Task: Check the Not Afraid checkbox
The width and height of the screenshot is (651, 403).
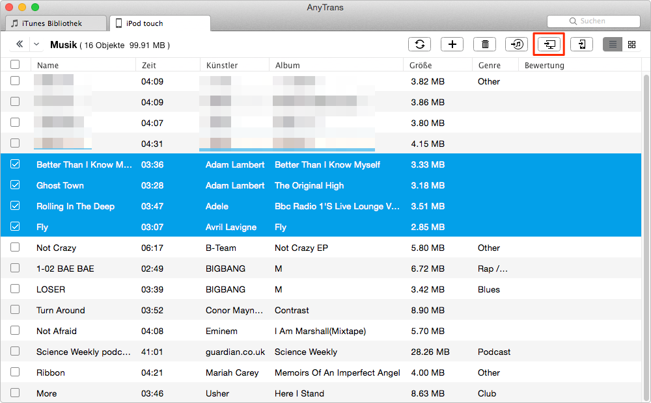Action: click(x=15, y=330)
